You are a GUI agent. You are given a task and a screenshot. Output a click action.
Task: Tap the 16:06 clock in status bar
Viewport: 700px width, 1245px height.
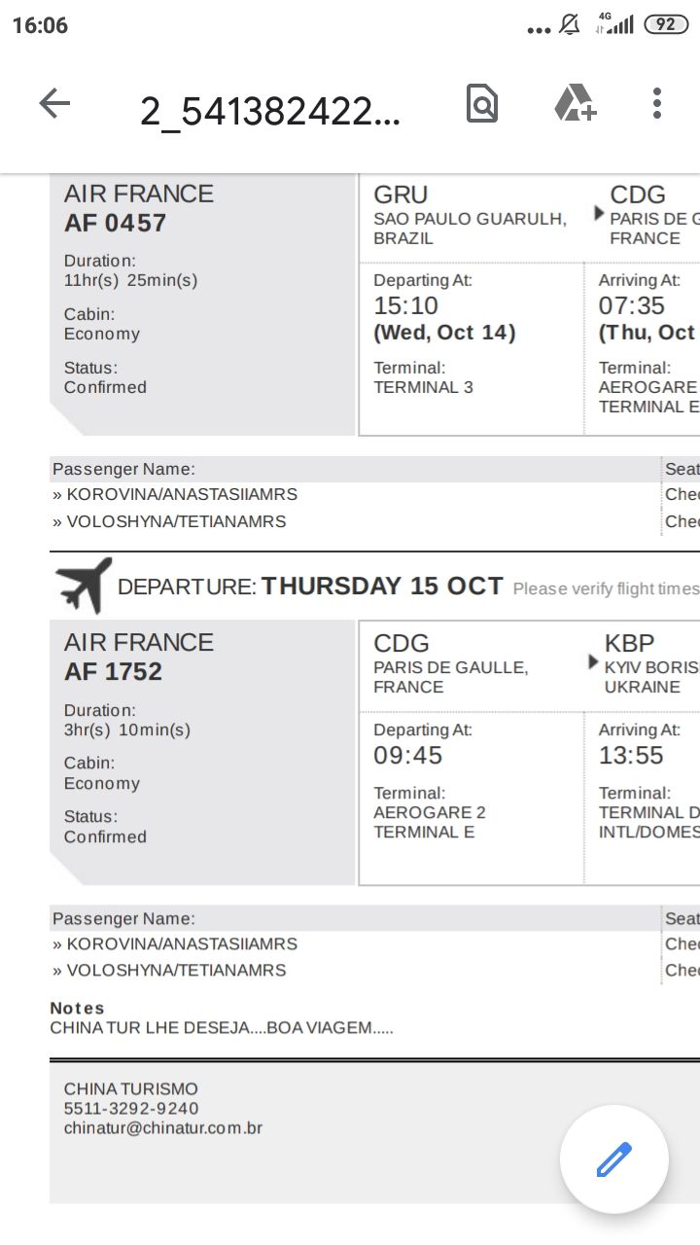tap(40, 26)
